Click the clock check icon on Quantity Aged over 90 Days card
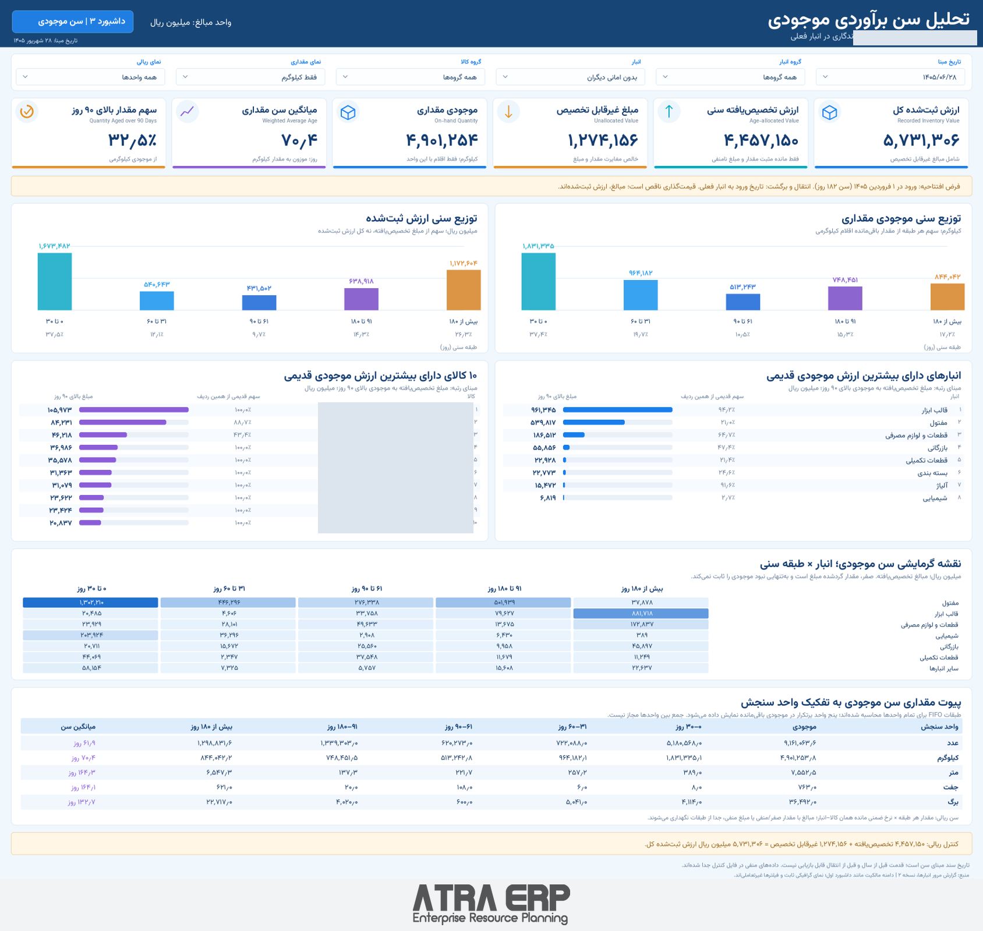The height and width of the screenshot is (931, 983). [x=27, y=112]
